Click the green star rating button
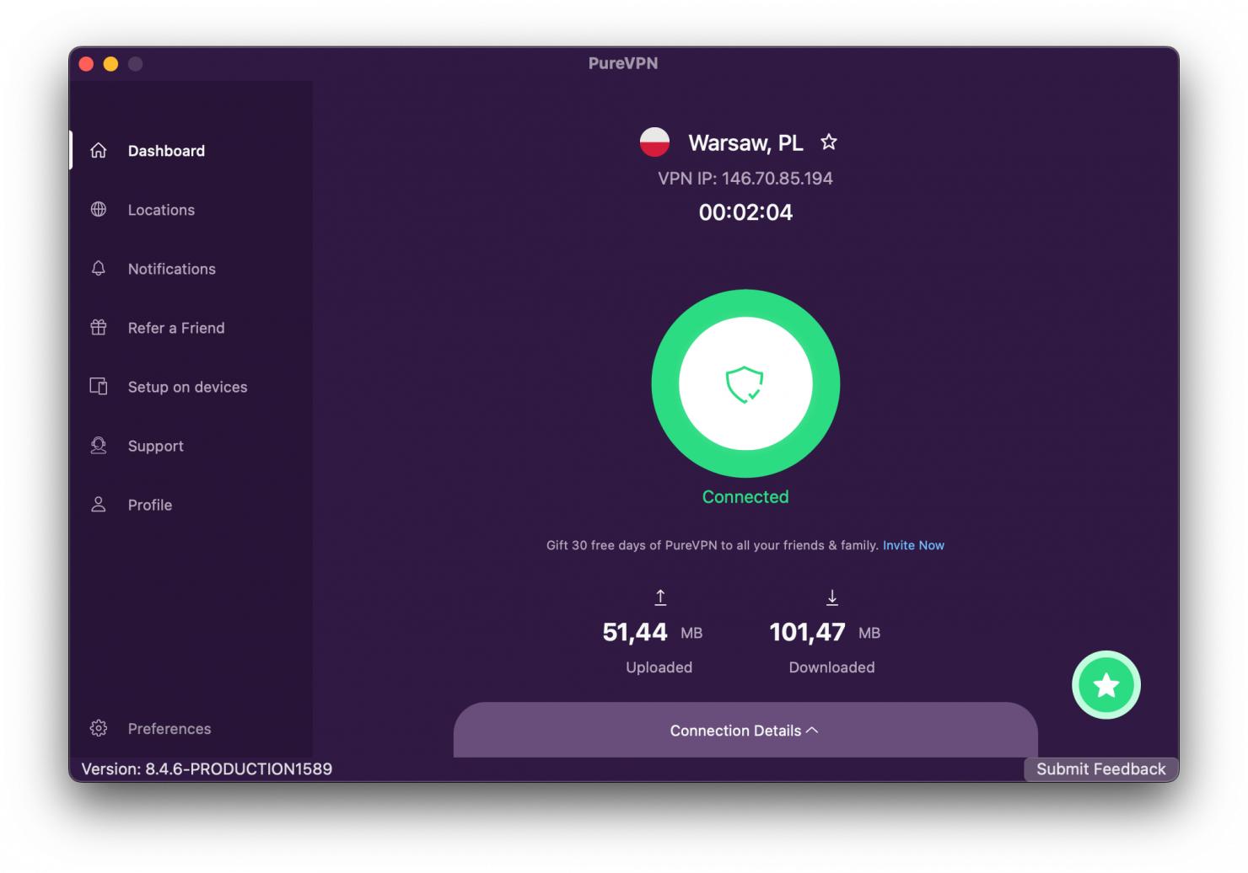 (x=1105, y=685)
